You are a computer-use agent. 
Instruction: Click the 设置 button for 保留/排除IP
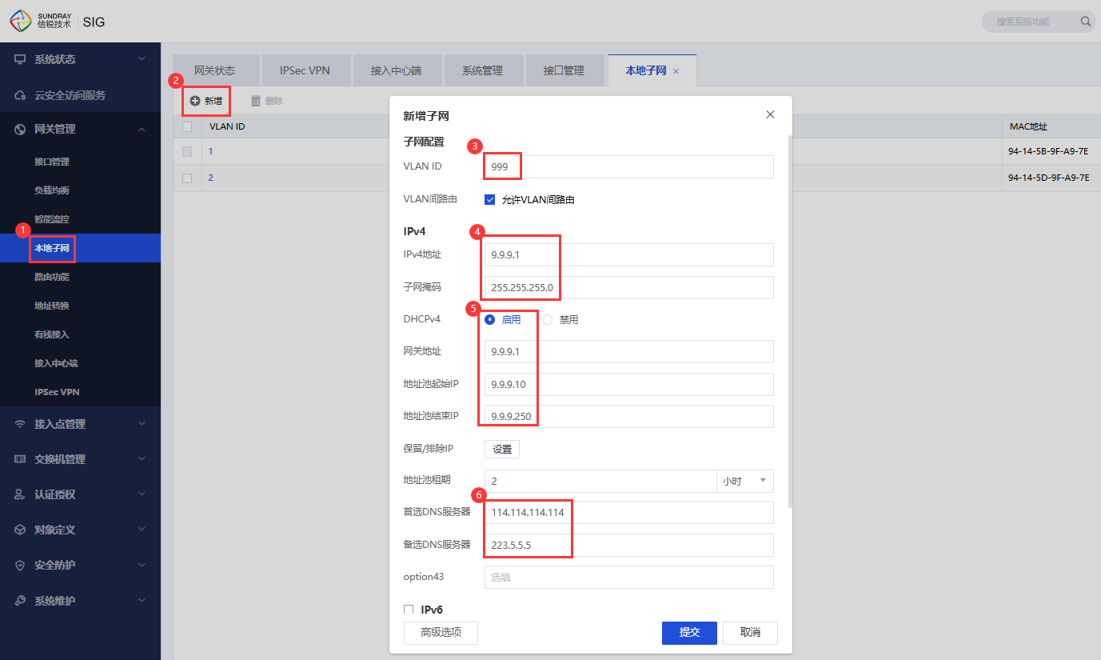tap(502, 449)
